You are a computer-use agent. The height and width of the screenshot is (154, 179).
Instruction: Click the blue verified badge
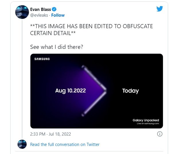tap(54, 9)
